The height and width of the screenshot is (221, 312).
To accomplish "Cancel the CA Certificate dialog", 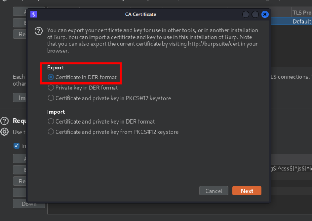I will tap(214, 191).
